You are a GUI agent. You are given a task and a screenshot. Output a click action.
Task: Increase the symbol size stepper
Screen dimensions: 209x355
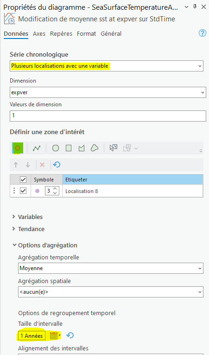(x=55, y=188)
